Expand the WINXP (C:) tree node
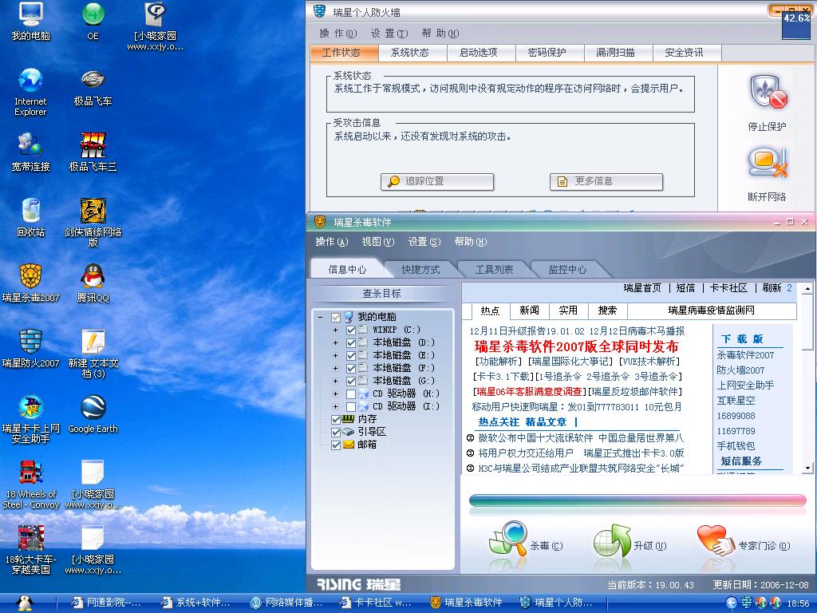This screenshot has height=613, width=817. (336, 330)
